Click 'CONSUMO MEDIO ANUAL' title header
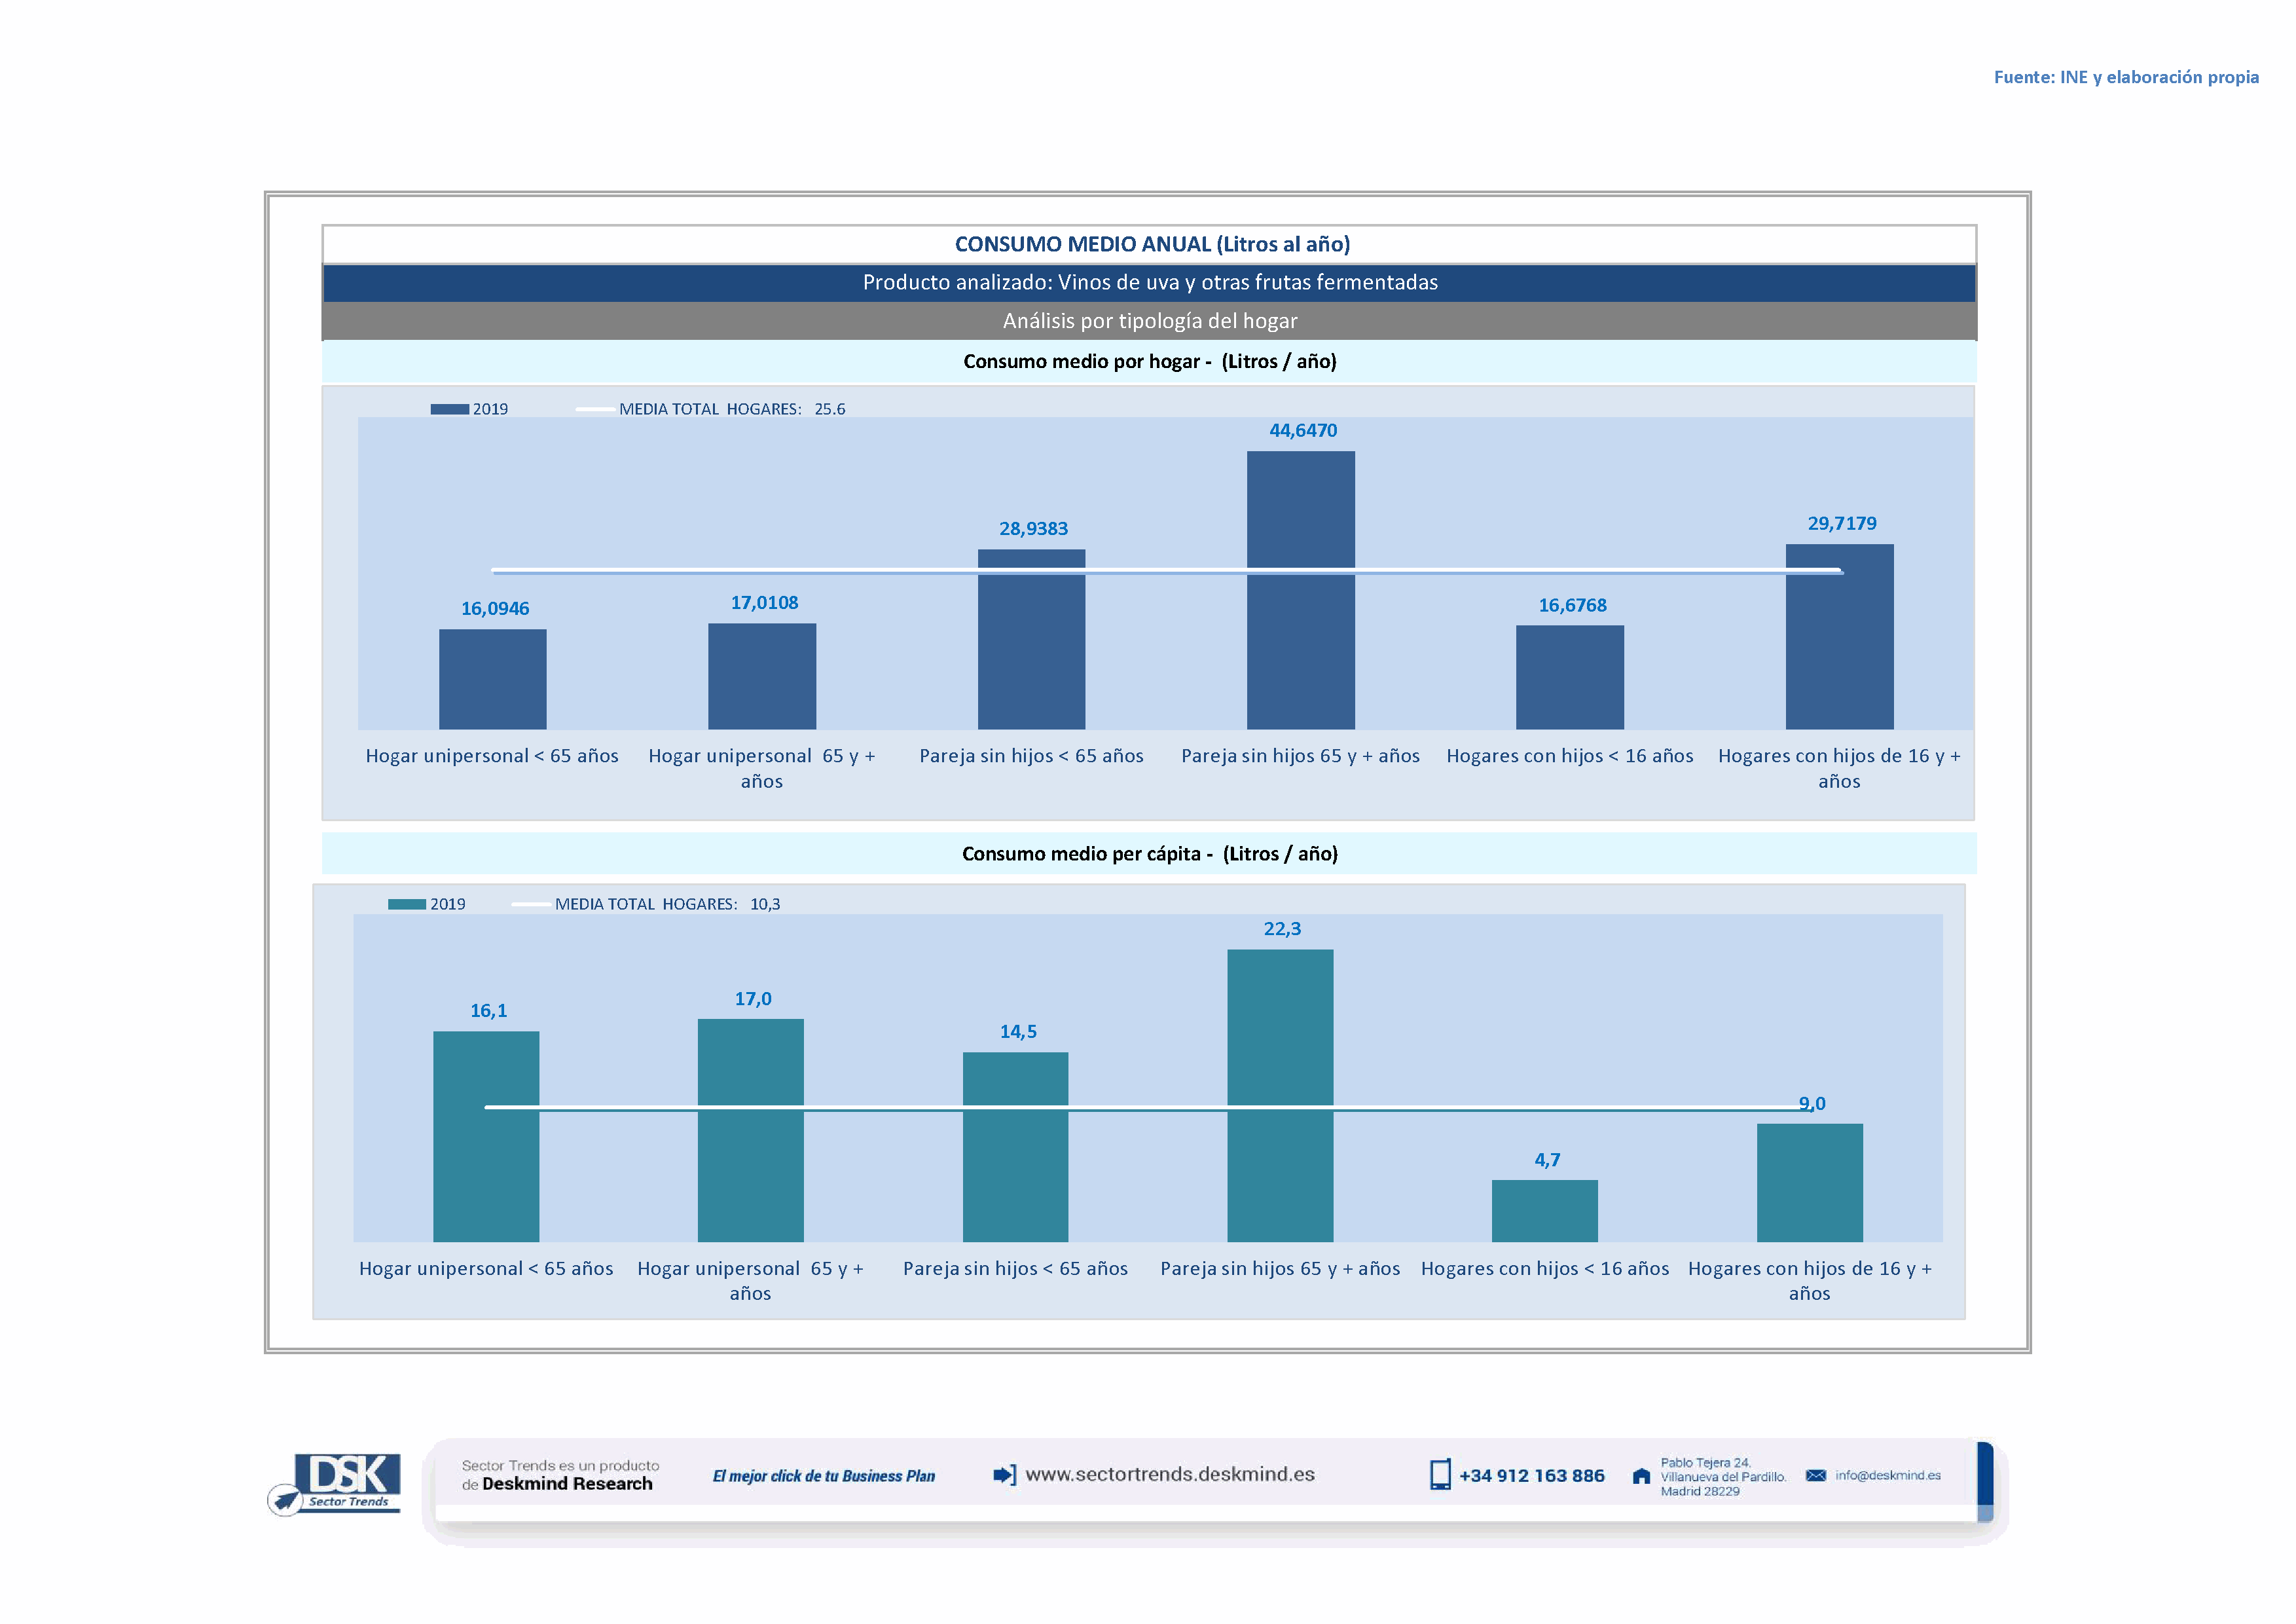This screenshot has width=2296, height=1624. pos(1152,244)
